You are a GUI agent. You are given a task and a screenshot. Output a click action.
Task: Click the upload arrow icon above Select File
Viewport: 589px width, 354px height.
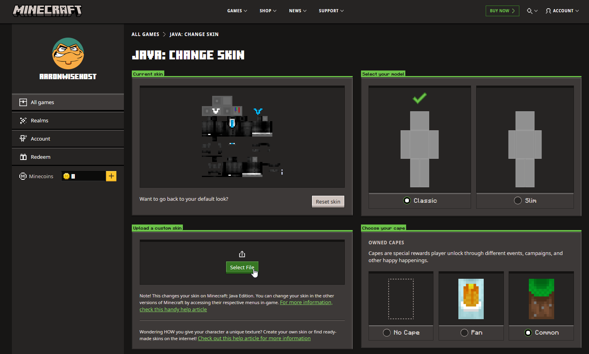point(242,254)
